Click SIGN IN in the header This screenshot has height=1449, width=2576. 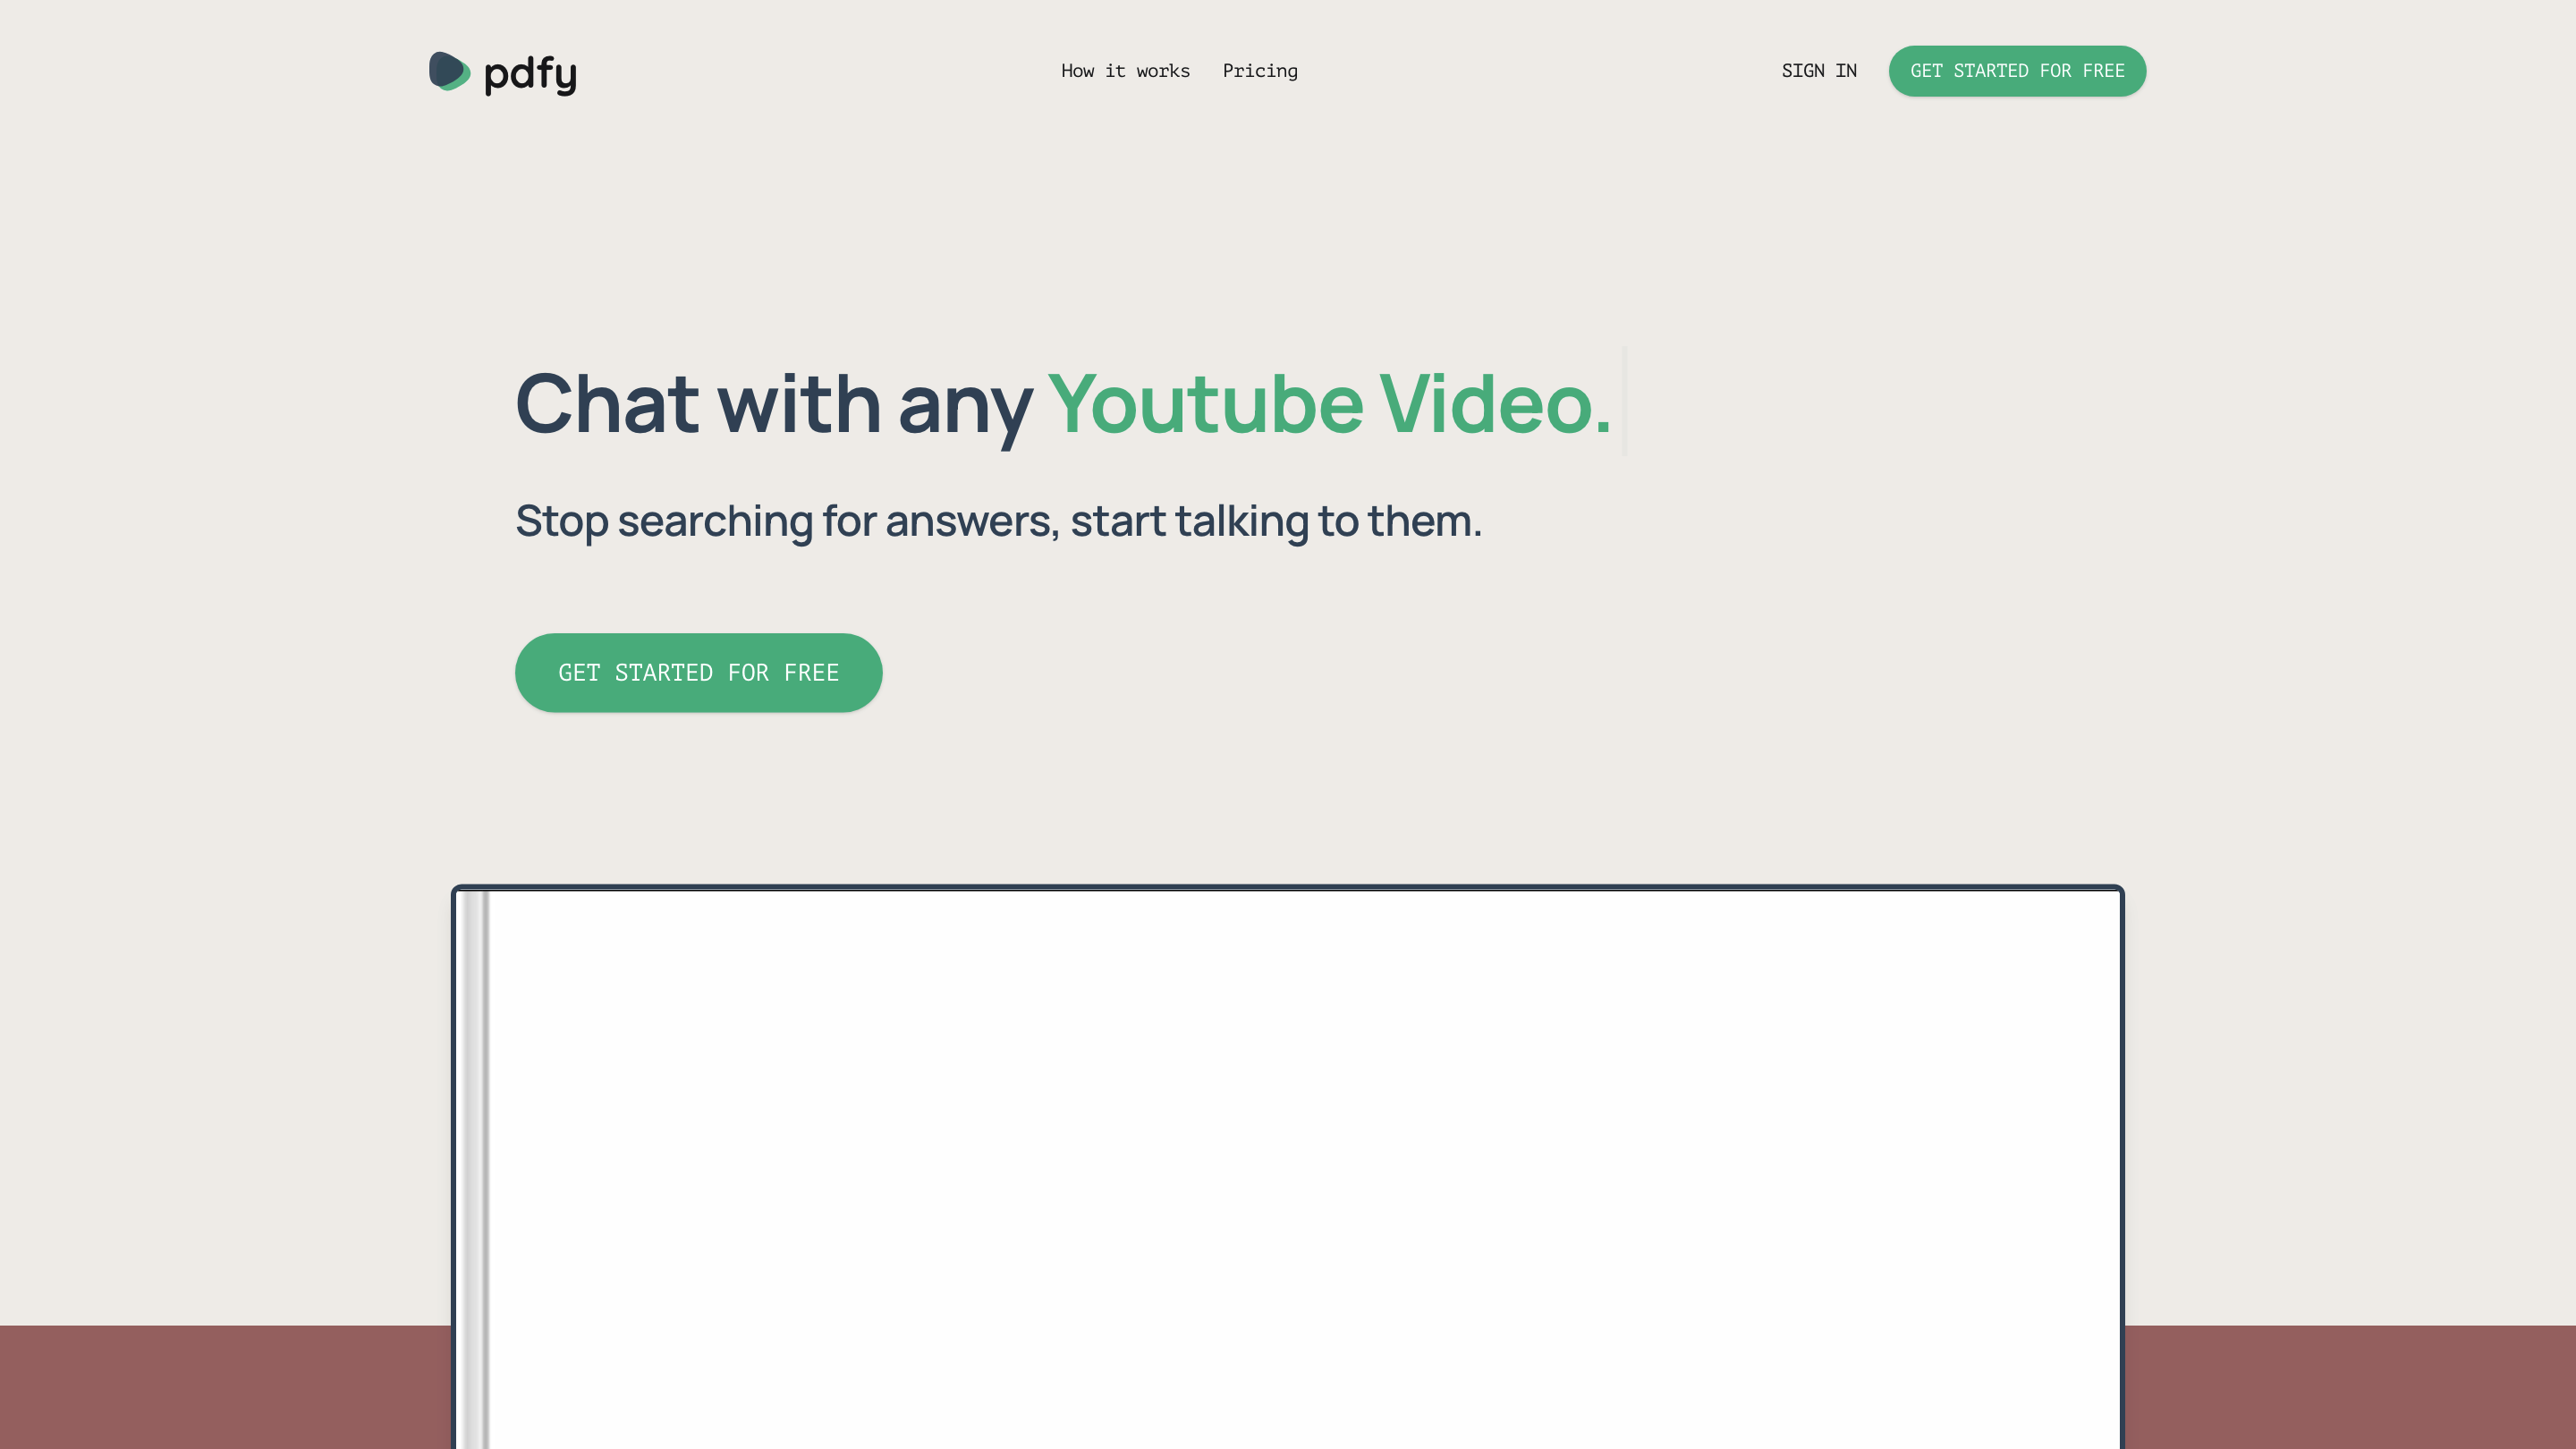click(x=1819, y=70)
